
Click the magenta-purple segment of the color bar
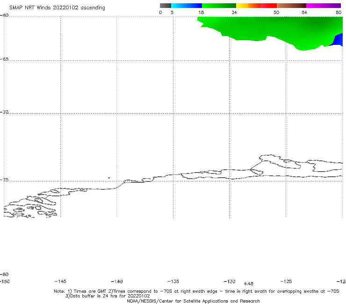(x=324, y=6)
